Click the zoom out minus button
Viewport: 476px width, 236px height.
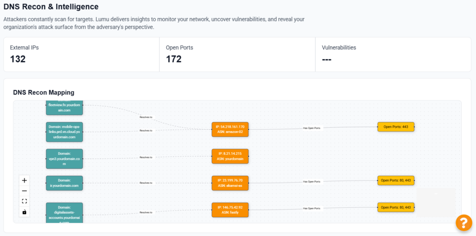pyautogui.click(x=25, y=190)
